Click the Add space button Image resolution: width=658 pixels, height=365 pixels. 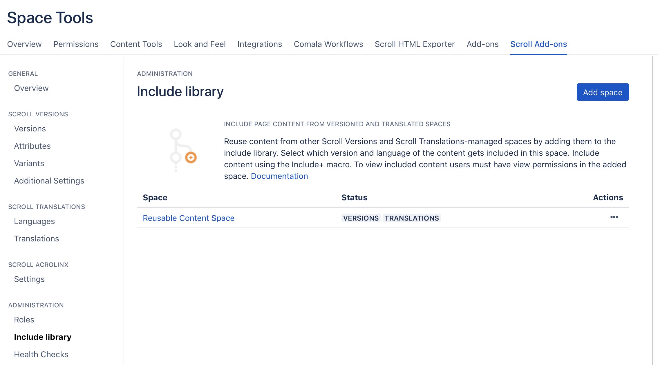click(x=602, y=92)
